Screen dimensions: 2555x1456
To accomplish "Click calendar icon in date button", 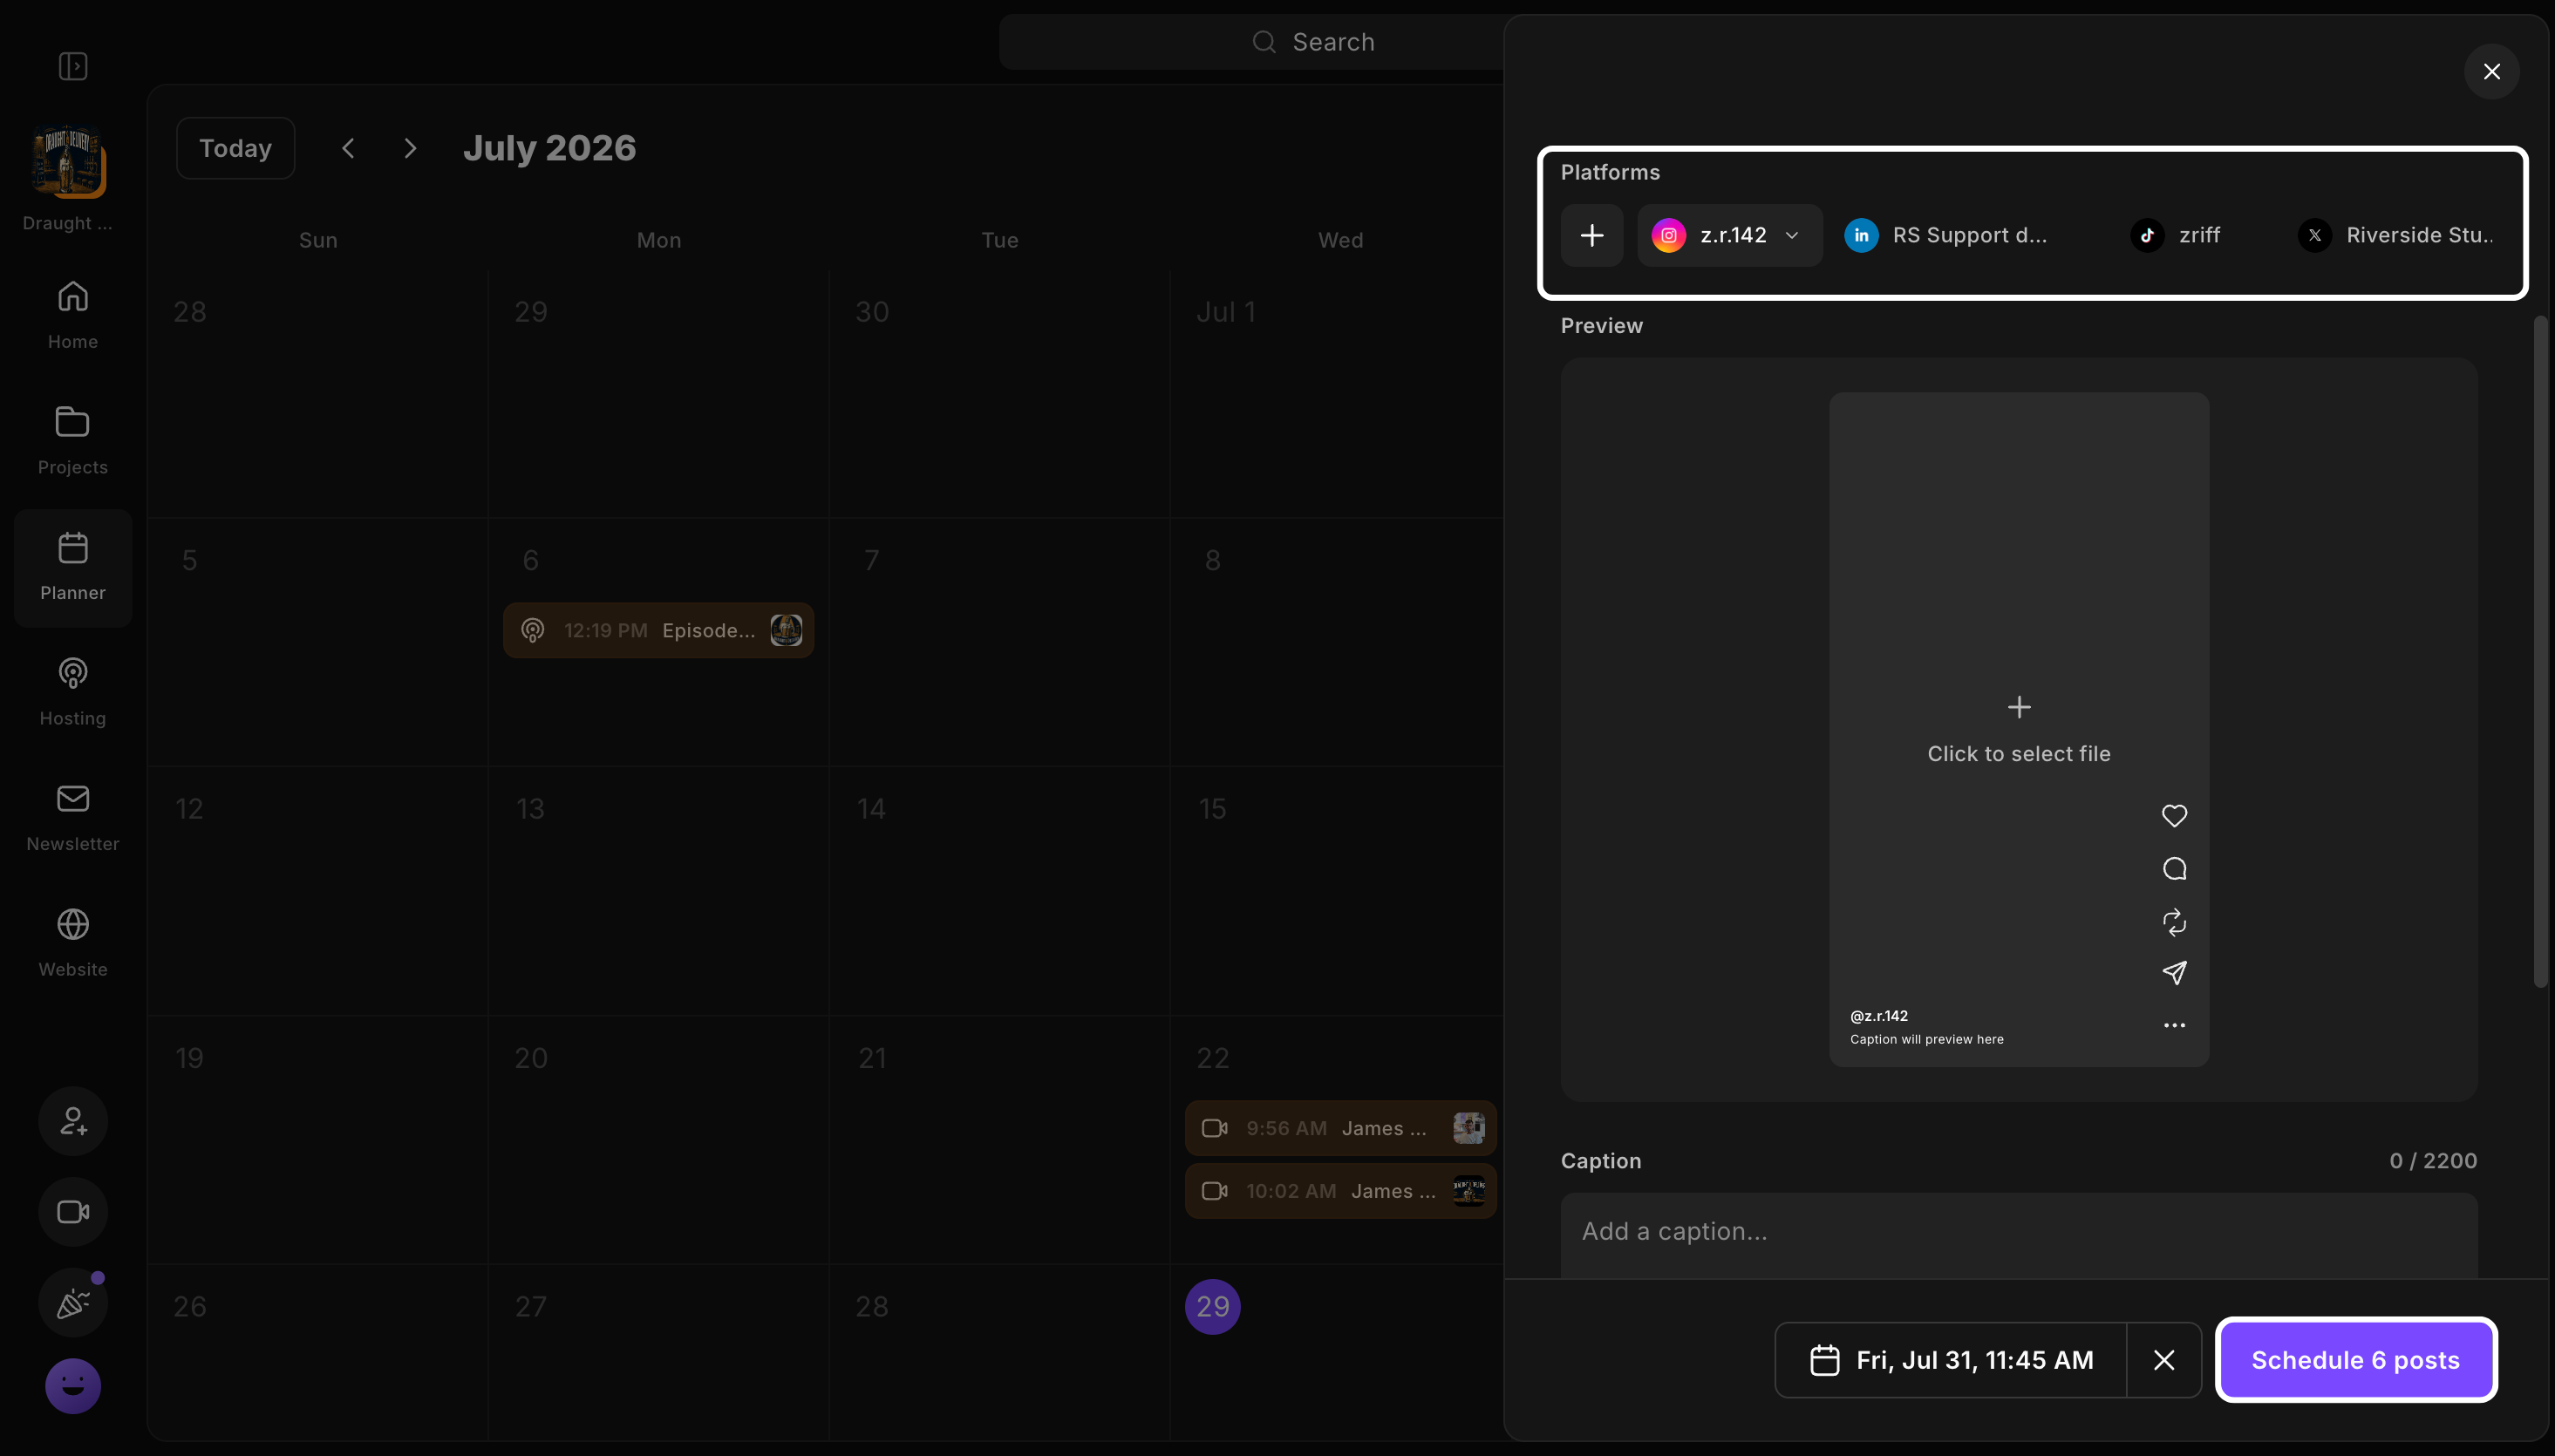I will pos(1825,1360).
